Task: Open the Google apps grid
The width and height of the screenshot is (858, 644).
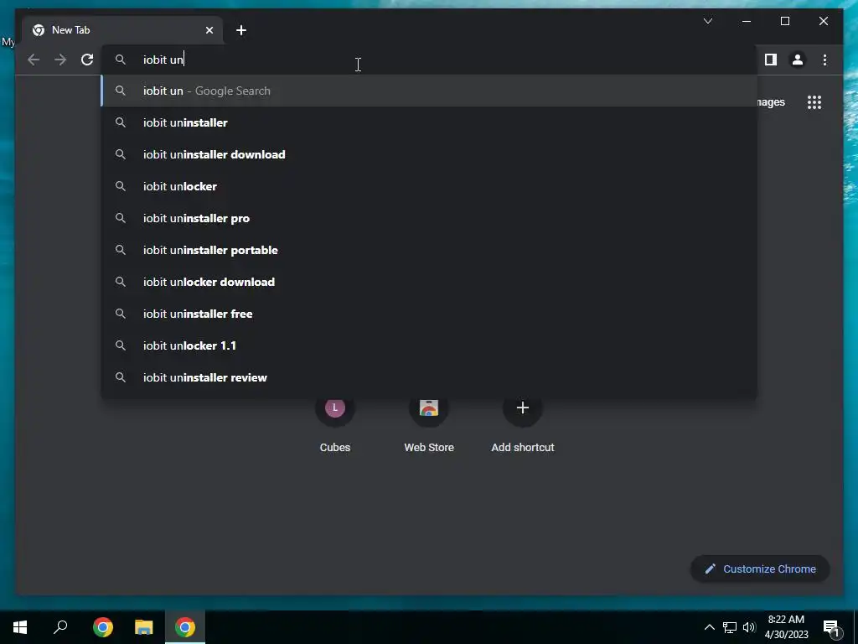Action: point(814,102)
